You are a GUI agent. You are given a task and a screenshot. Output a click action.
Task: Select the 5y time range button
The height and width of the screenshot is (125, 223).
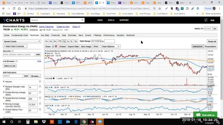(x=71, y=41)
